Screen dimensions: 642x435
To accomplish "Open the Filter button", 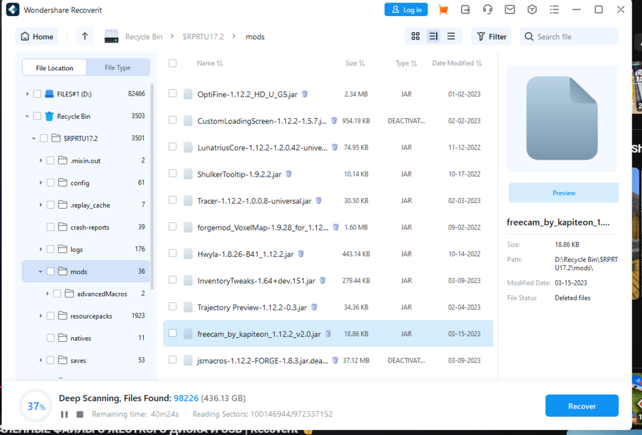I will pyautogui.click(x=491, y=37).
